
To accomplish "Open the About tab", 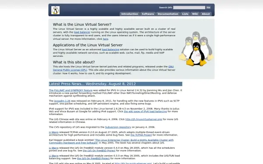I will coord(206,14).
